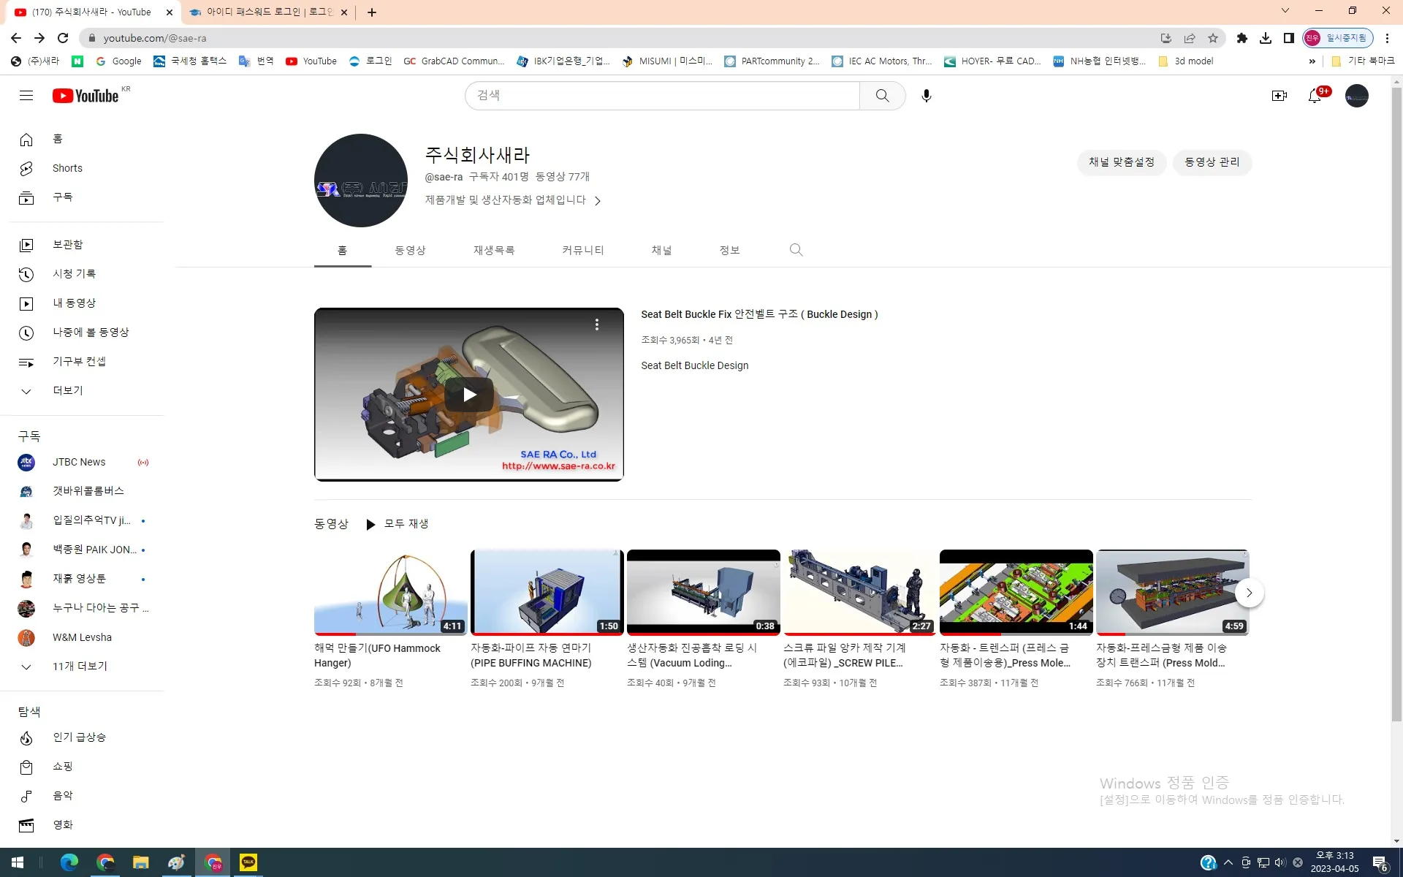
Task: Start voice search with microphone icon
Action: tap(926, 96)
